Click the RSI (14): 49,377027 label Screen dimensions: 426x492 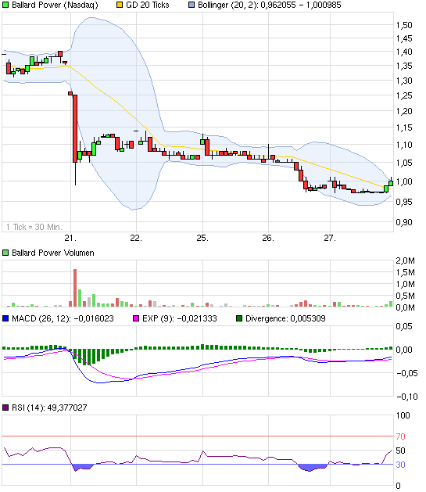click(x=49, y=408)
